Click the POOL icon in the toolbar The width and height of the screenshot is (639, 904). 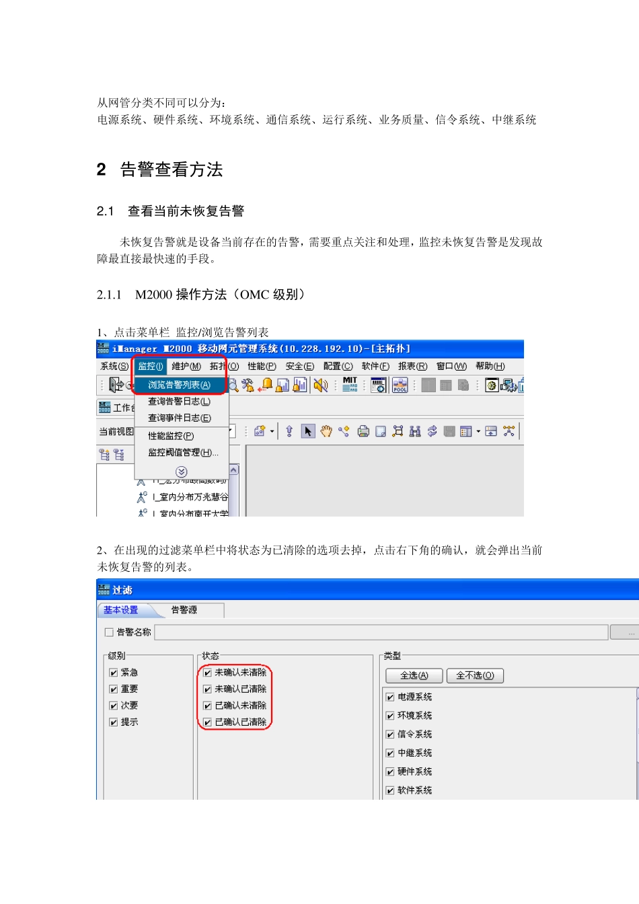coord(400,385)
